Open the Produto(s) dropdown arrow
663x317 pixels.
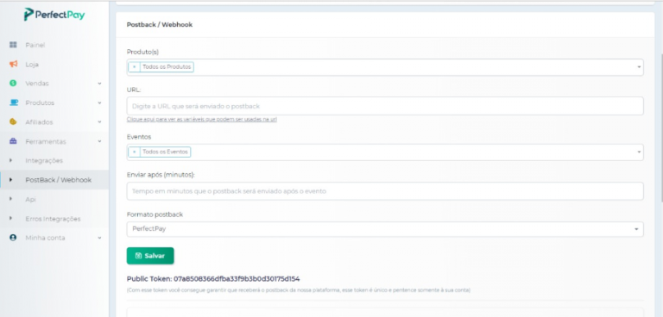(639, 67)
